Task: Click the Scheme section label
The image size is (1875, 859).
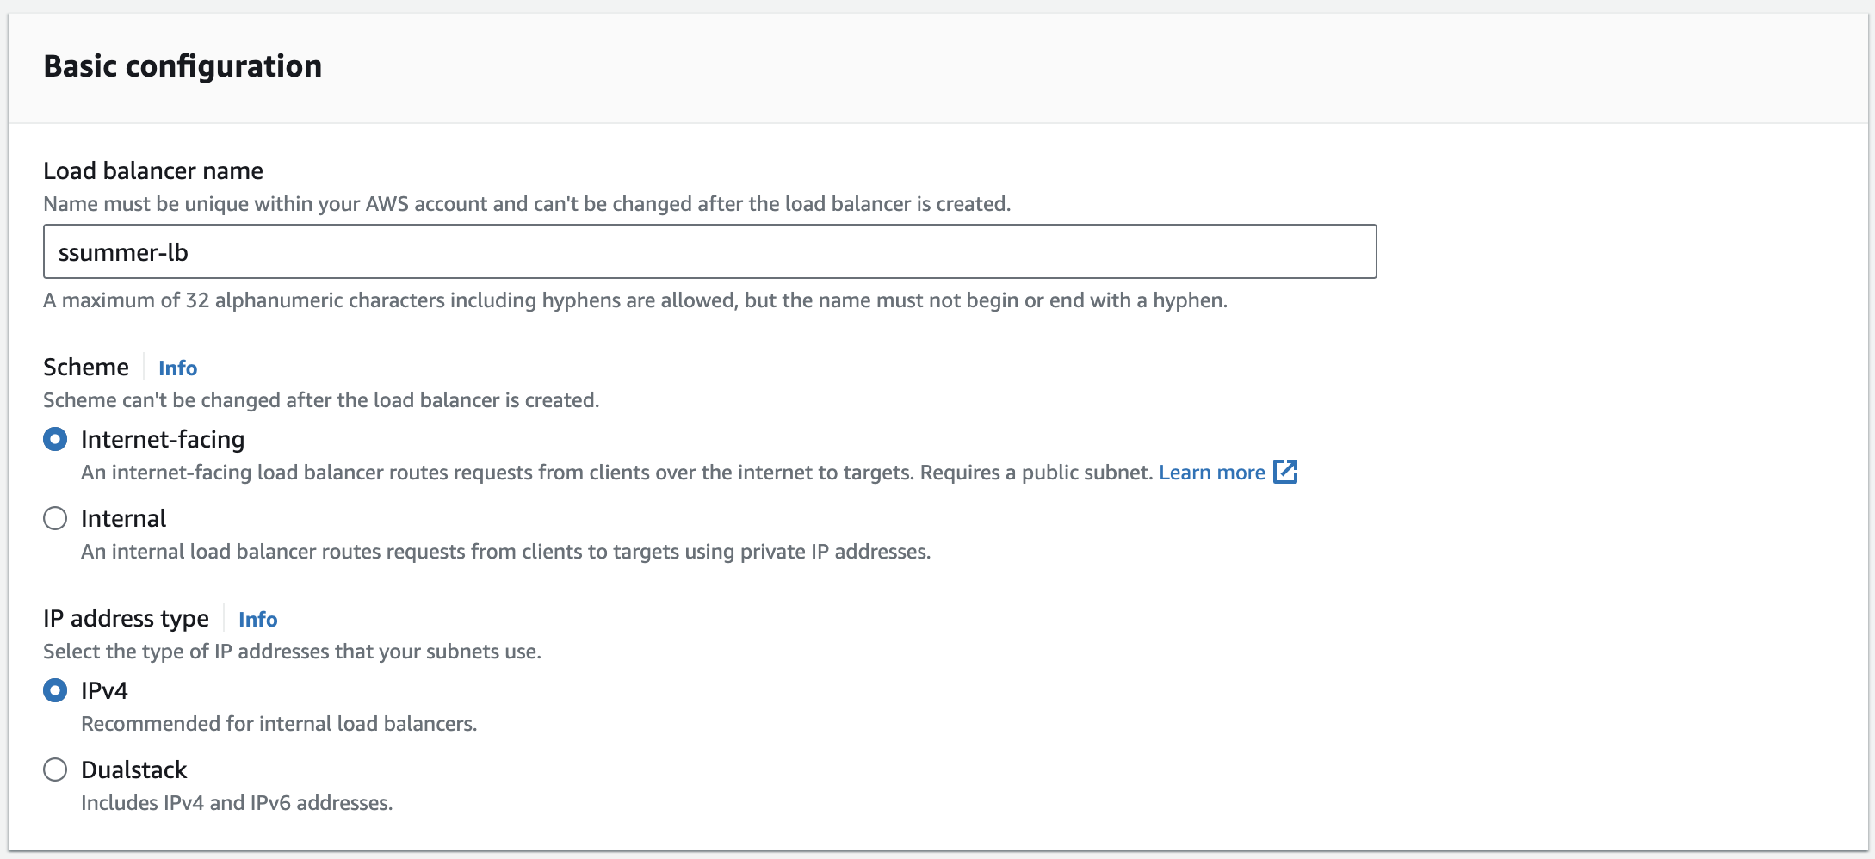Action: 86,367
